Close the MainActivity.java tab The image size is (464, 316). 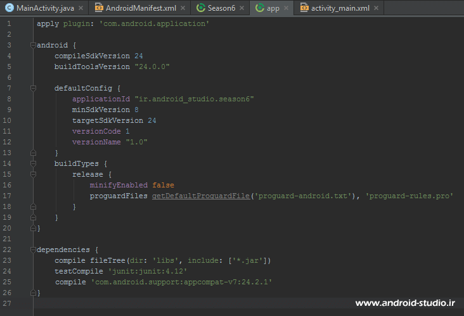pyautogui.click(x=81, y=9)
